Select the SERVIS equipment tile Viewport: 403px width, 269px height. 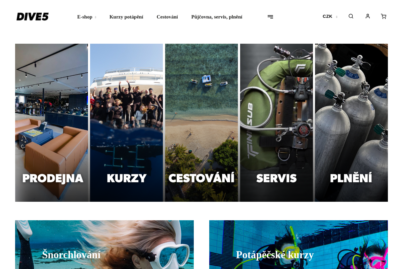[x=276, y=123]
